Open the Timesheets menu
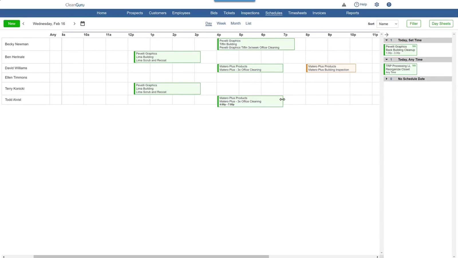The width and height of the screenshot is (458, 258). click(x=297, y=13)
